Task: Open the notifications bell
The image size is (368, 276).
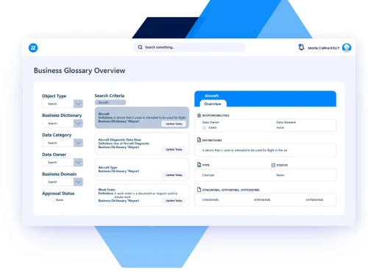Action: coord(301,47)
